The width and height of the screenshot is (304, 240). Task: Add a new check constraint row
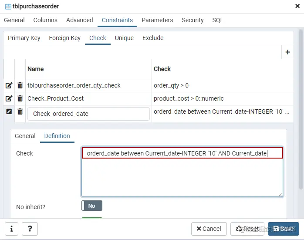coord(288,52)
